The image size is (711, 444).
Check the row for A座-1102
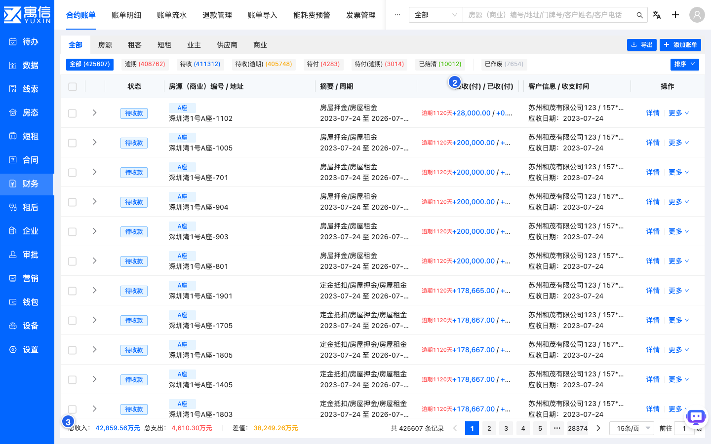pos(73,113)
